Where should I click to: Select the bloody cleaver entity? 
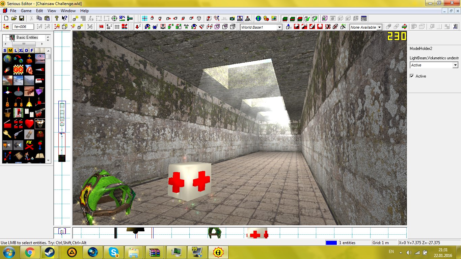point(40,113)
